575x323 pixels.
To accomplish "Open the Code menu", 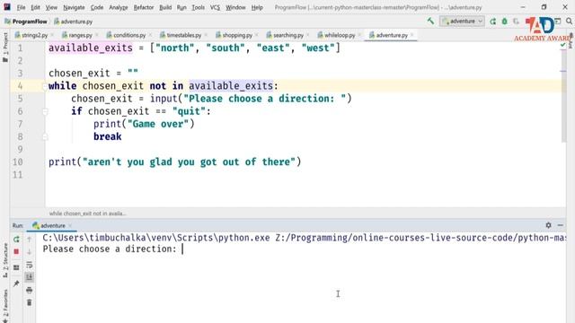I will click(97, 7).
